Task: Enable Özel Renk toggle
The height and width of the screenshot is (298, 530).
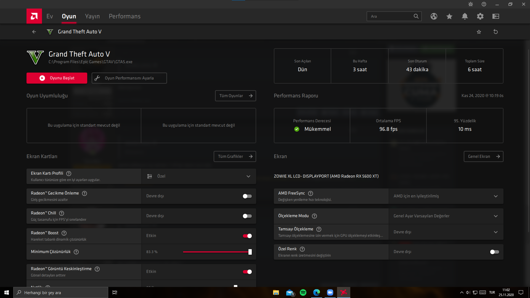Action: pyautogui.click(x=495, y=252)
